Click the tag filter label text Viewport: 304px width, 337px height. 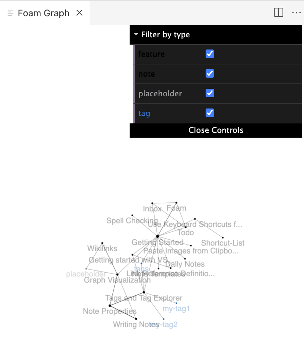pyautogui.click(x=144, y=113)
